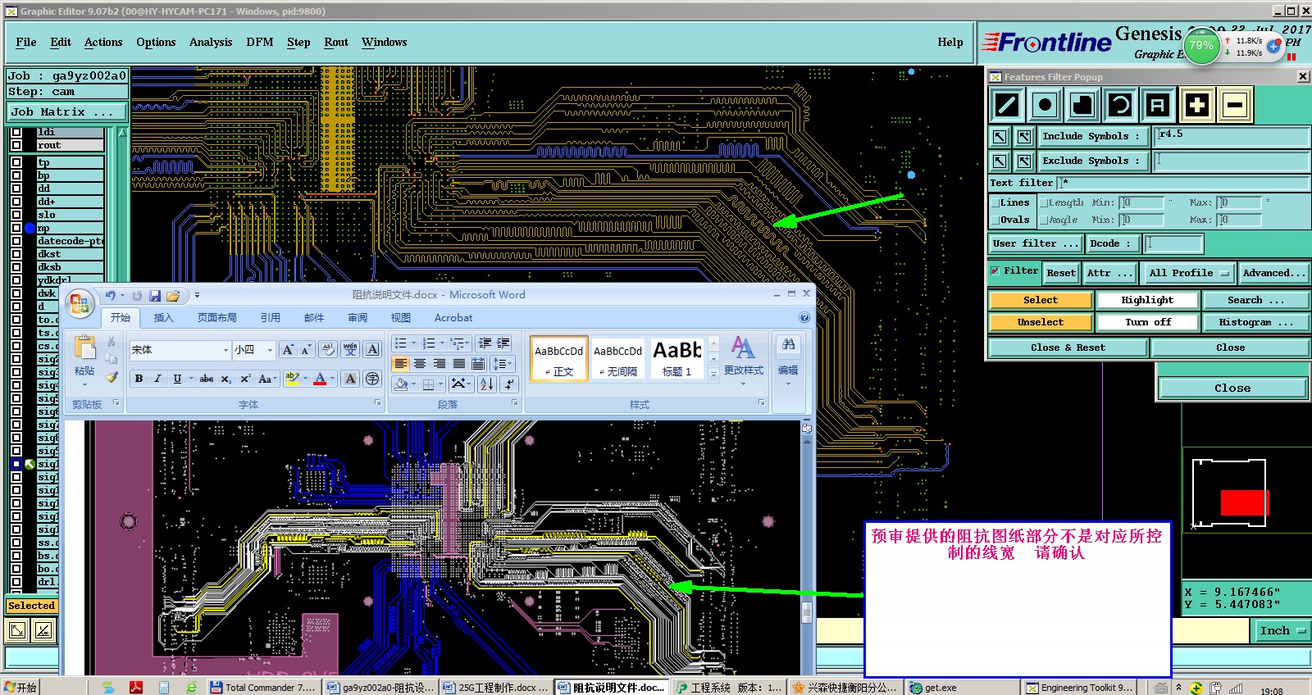1312x695 pixels.
Task: Open the Font dialog launcher (字体)
Action: click(378, 403)
